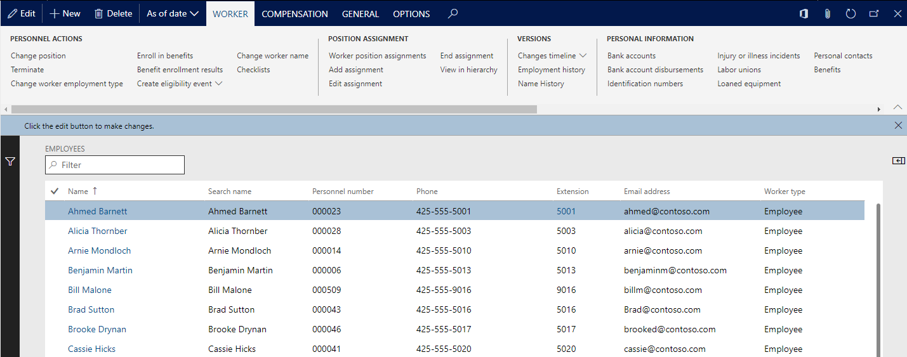
Task: Refresh the page using the refresh icon
Action: tap(851, 13)
